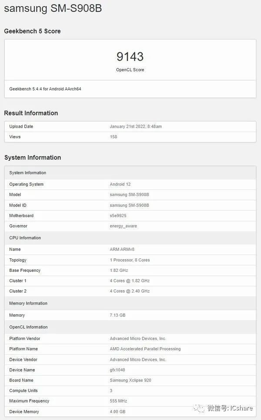Image resolution: width=261 pixels, height=420 pixels.
Task: Select the Upload Date value January 21st 2022
Action: [136, 126]
